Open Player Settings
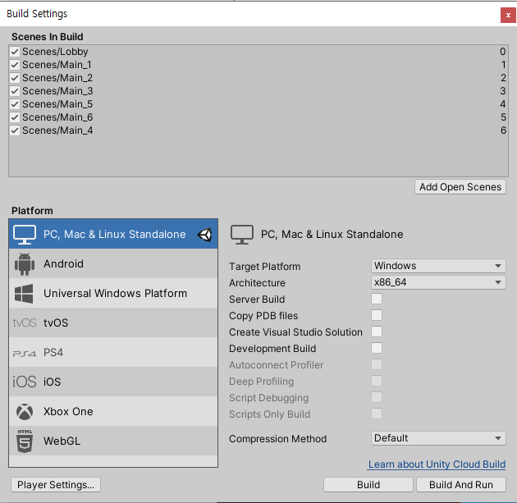 56,485
